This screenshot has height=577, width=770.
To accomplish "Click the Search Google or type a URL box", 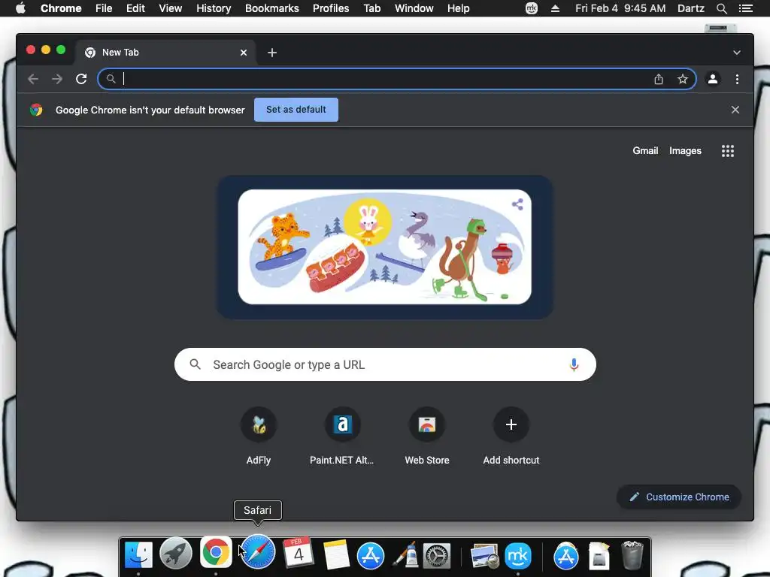I will point(385,364).
